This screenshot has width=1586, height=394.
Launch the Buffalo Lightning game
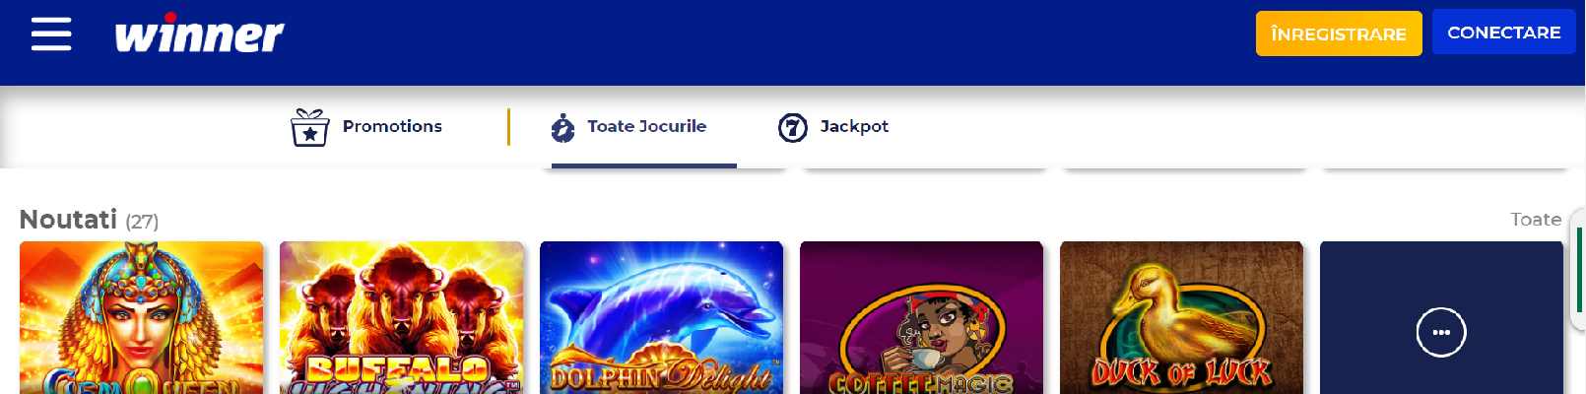[x=402, y=317]
